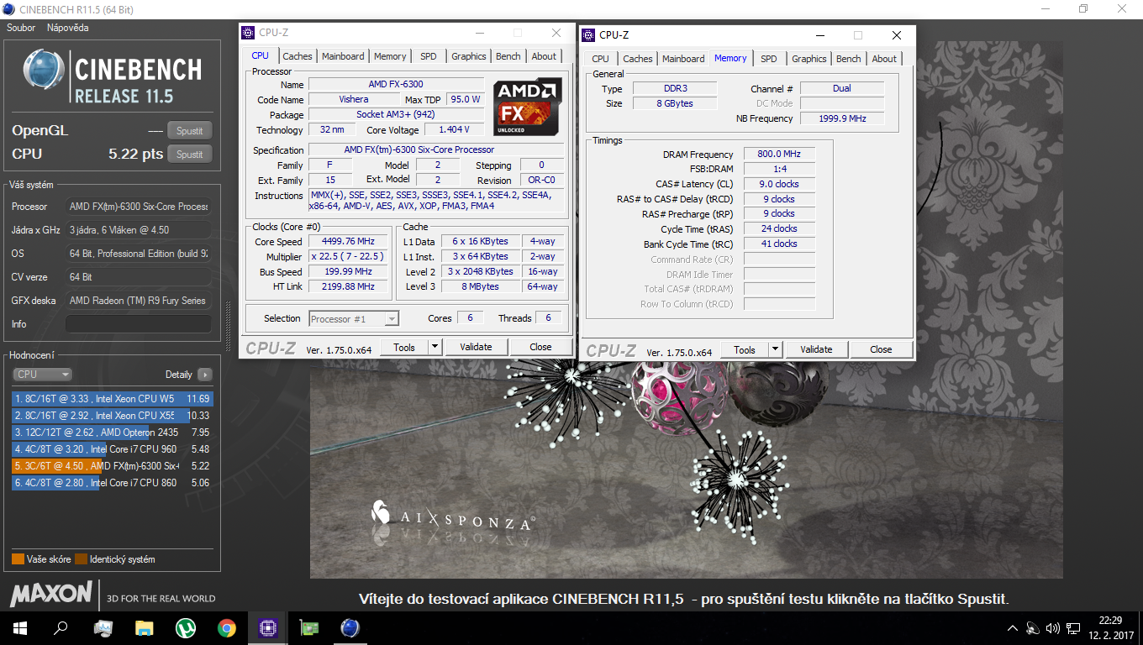Click NB Frequency value 1999.9 MHz
The height and width of the screenshot is (645, 1143).
(x=842, y=118)
